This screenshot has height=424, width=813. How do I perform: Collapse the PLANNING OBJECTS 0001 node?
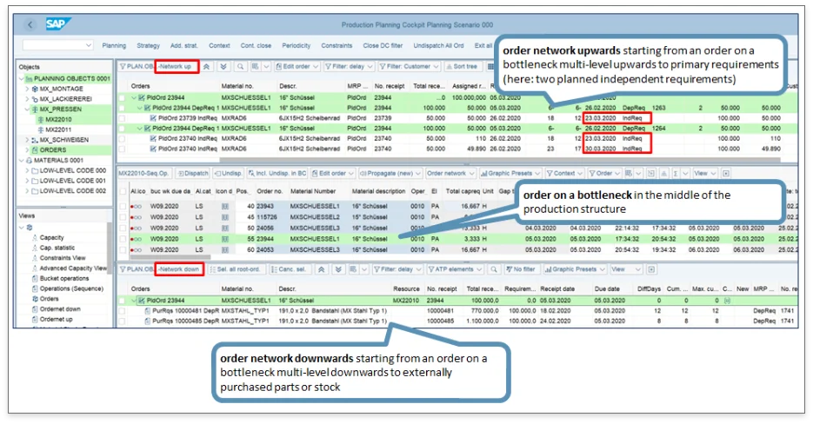click(22, 79)
